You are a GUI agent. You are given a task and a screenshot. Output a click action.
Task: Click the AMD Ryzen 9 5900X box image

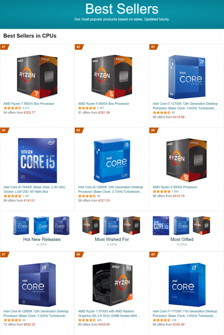(x=186, y=159)
